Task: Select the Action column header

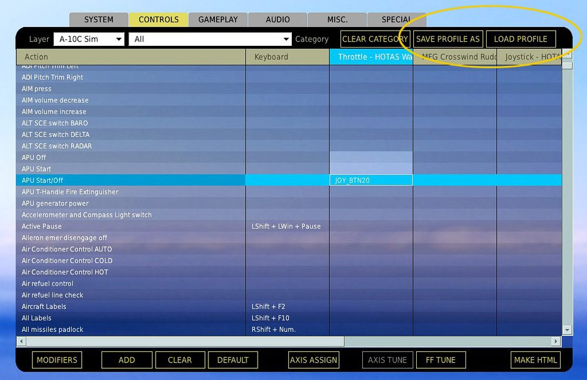Action: (x=131, y=57)
